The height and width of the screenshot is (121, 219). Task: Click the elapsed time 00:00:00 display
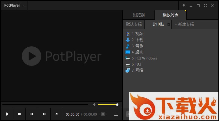tap(72, 114)
